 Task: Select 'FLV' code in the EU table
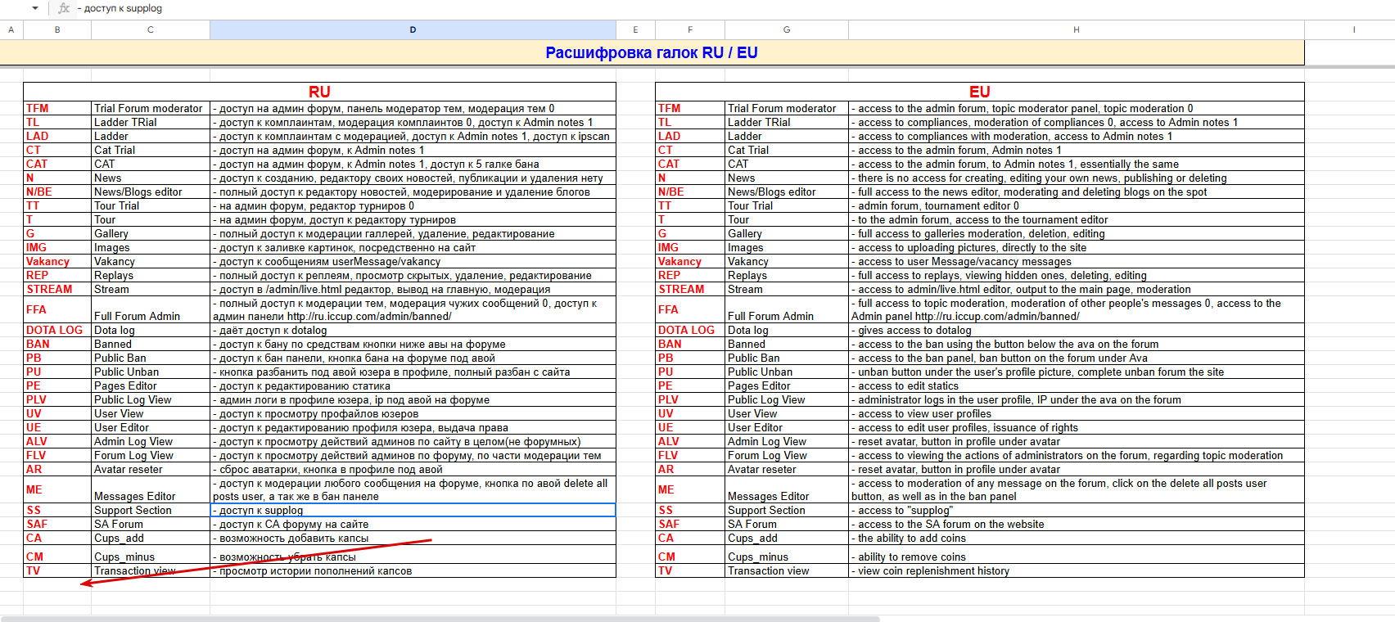tap(668, 455)
